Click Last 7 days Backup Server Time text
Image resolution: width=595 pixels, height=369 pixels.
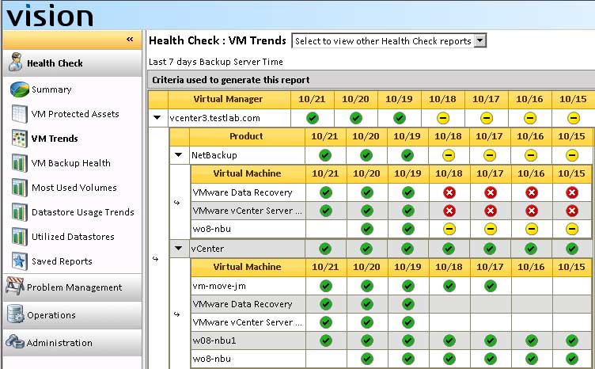point(216,62)
